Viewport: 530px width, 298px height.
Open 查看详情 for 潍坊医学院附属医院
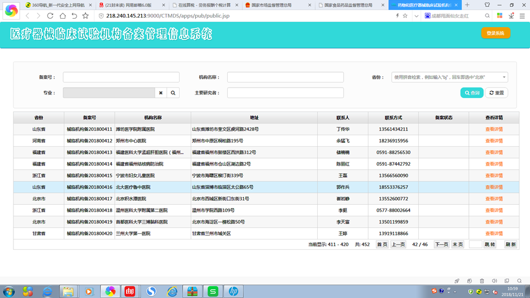(494, 129)
